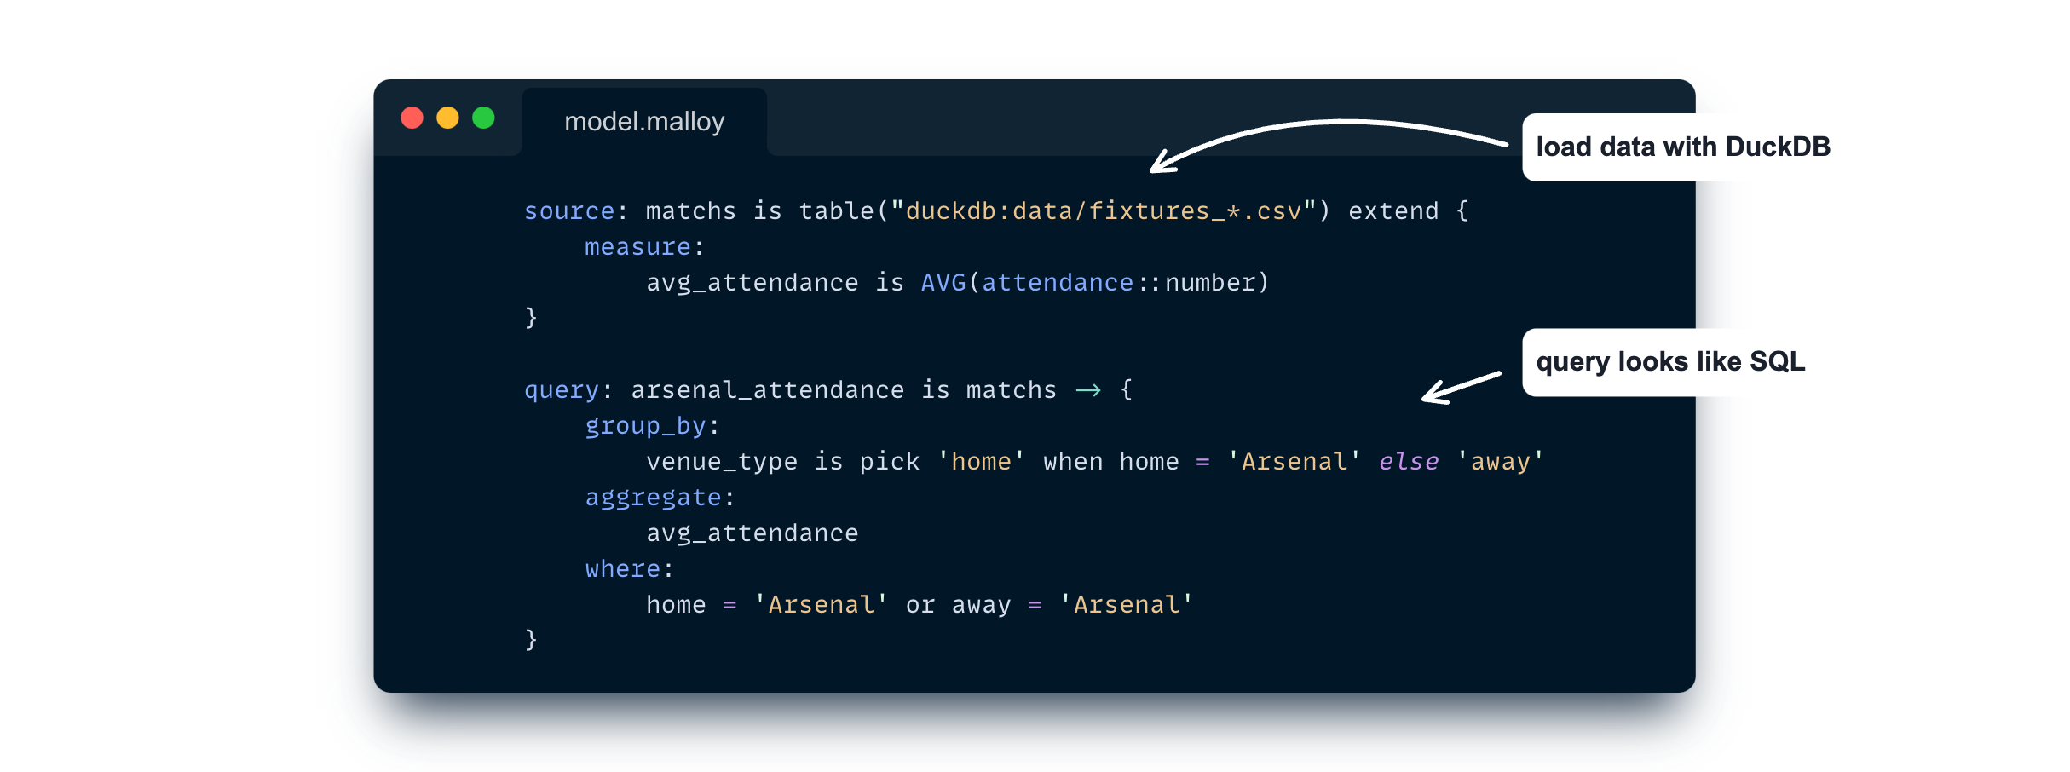The image size is (2070, 772).
Task: Click the italic 'else' keyword
Action: (1408, 462)
